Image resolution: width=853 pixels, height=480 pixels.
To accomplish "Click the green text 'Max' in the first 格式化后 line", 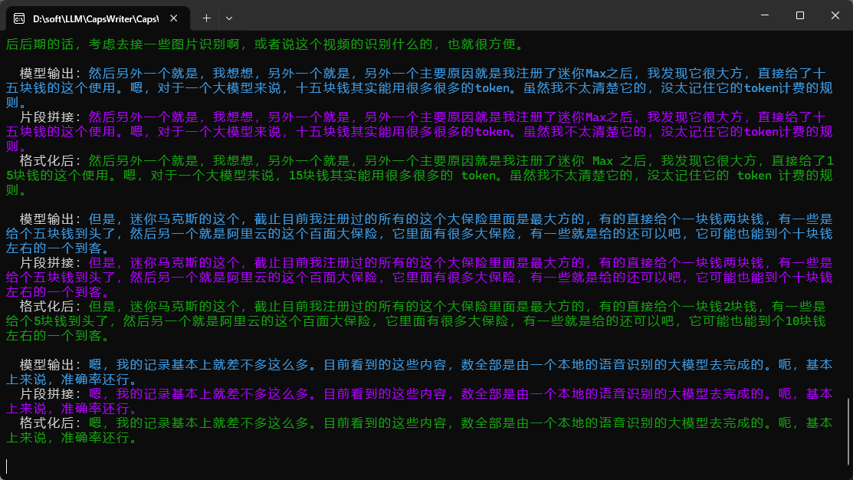I will point(602,161).
